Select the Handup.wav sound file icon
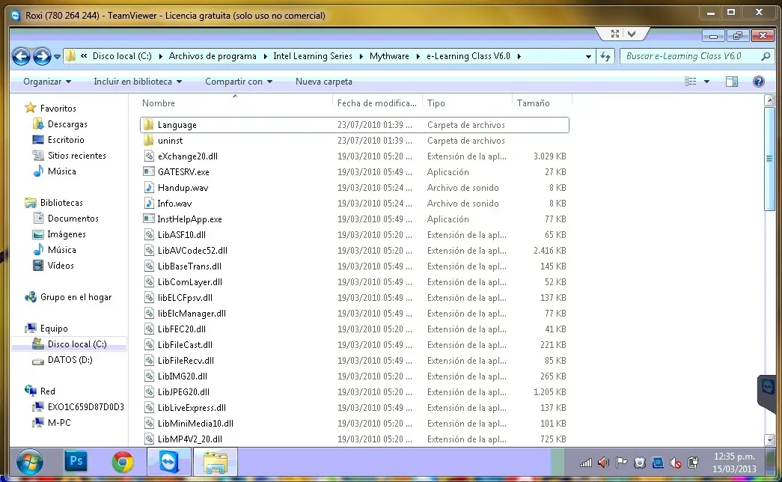Image resolution: width=782 pixels, height=482 pixels. click(149, 188)
